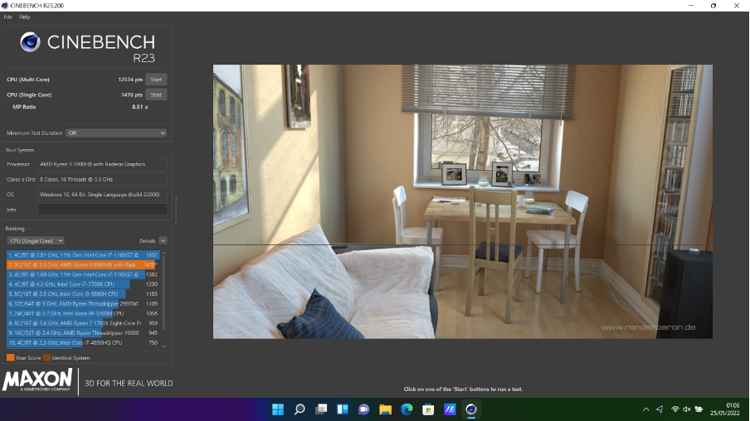Click the Identical System brown legend swatch
This screenshot has width=750, height=421.
[46, 357]
